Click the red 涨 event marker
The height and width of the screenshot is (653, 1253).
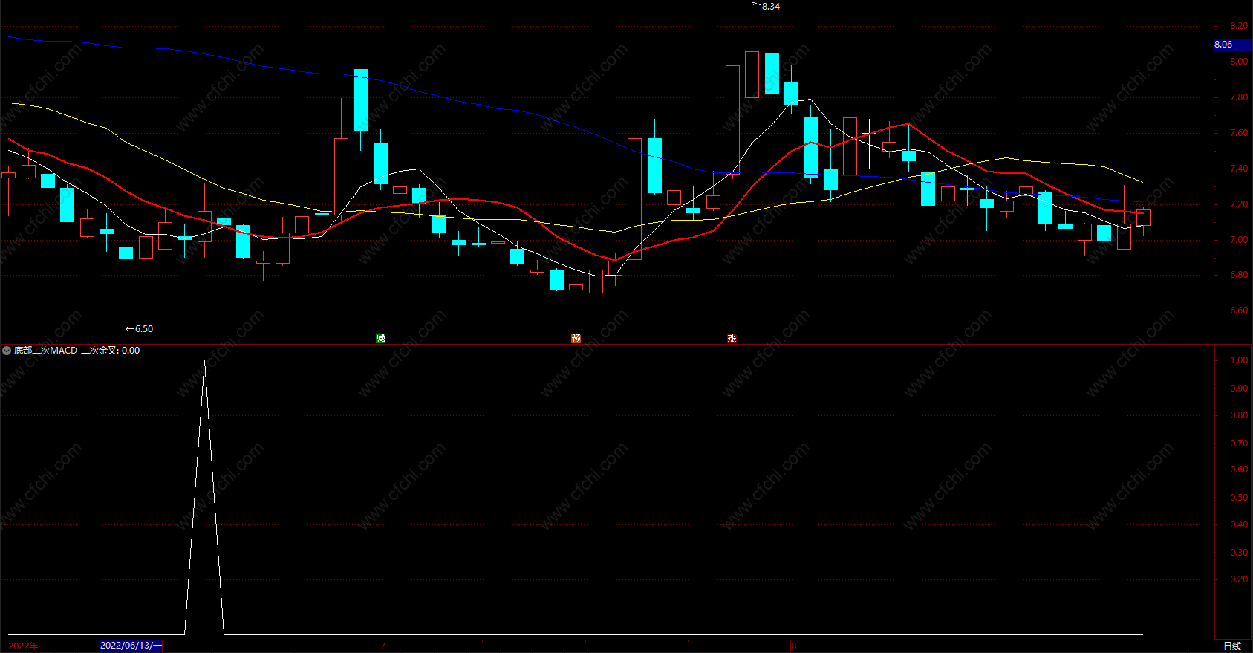coord(732,339)
